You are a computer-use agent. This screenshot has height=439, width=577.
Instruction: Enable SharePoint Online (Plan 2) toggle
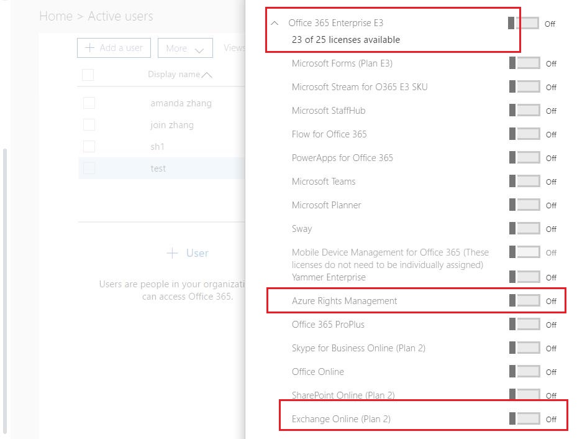[525, 395]
